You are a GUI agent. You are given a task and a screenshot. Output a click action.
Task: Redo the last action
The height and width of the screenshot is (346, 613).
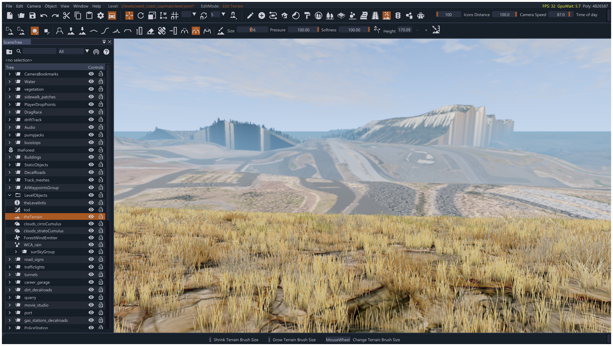pyautogui.click(x=55, y=16)
